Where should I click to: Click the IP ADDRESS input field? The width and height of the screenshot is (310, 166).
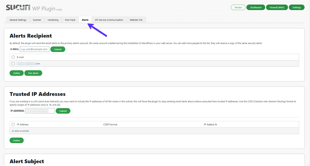click(40, 111)
